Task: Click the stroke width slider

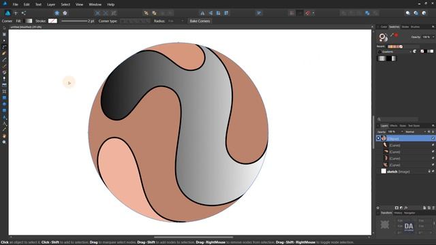Action: pos(74,21)
